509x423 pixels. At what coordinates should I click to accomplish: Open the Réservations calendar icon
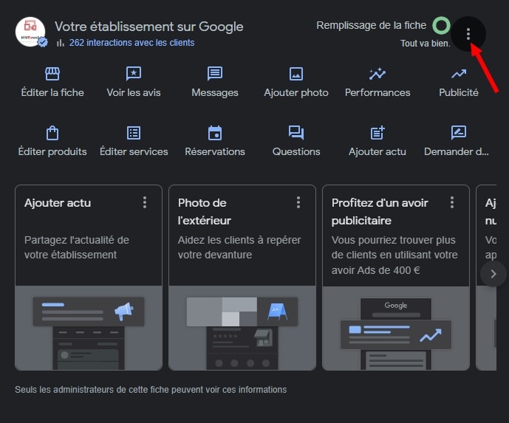[215, 133]
